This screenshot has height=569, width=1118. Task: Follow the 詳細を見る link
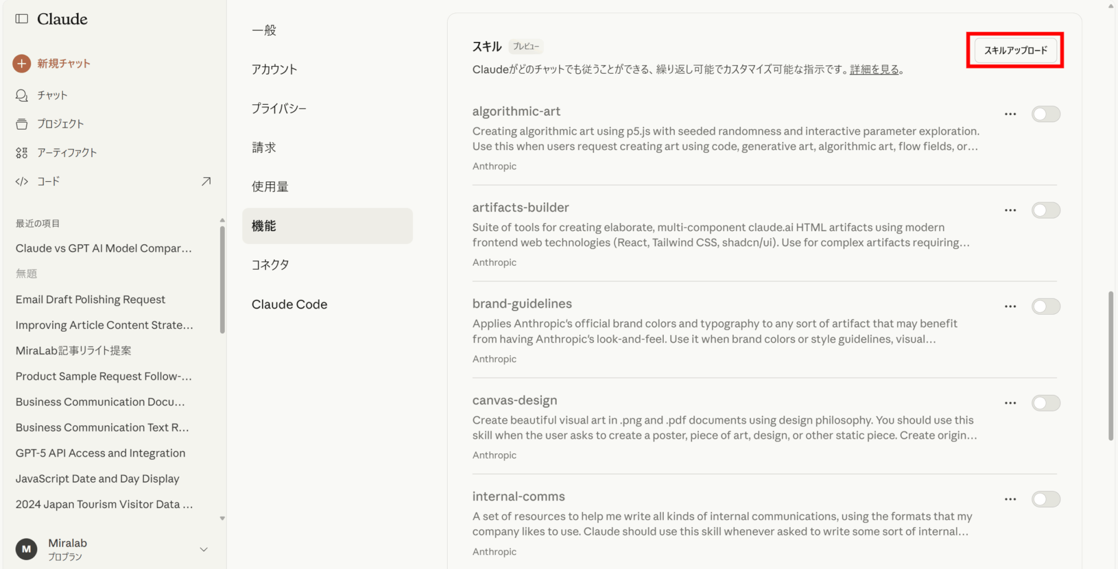874,70
